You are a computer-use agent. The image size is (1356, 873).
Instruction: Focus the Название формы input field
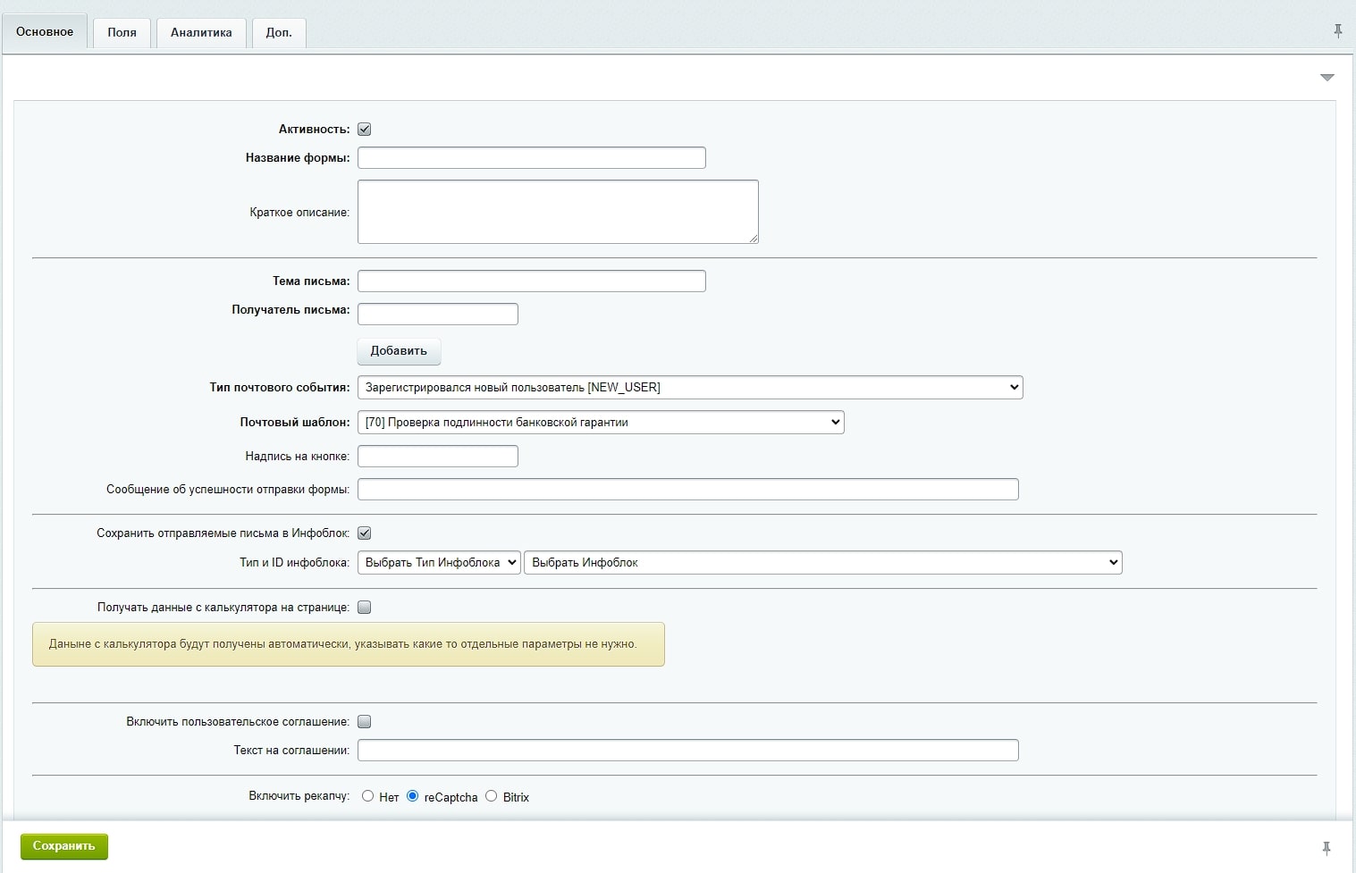pyautogui.click(x=531, y=158)
